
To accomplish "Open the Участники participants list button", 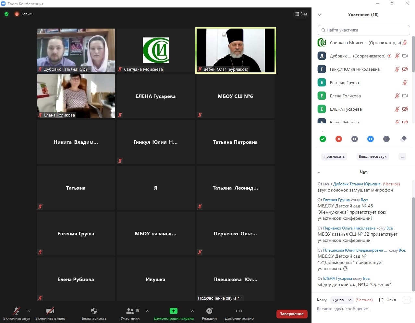I will tap(130, 314).
